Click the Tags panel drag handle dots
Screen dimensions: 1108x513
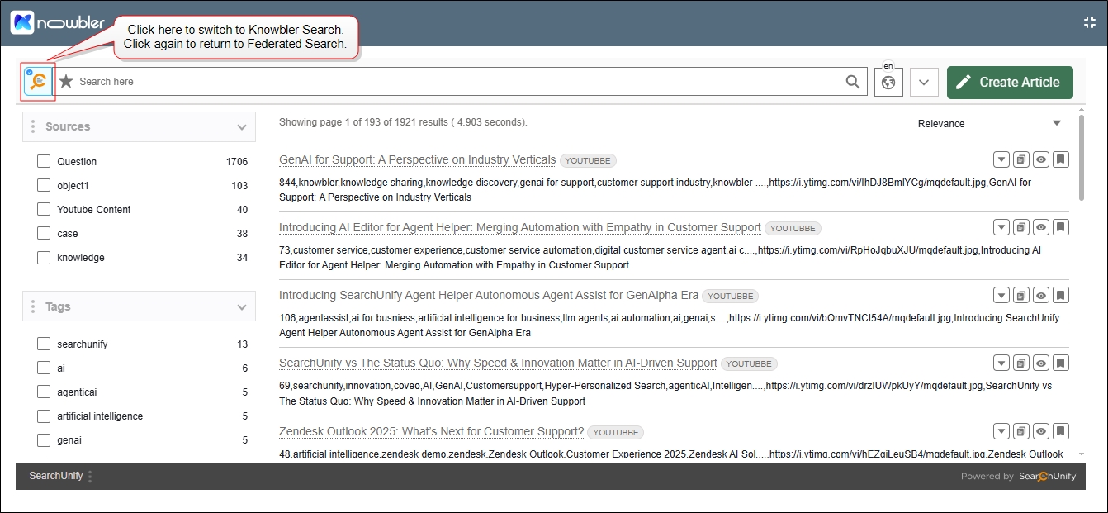click(x=33, y=306)
